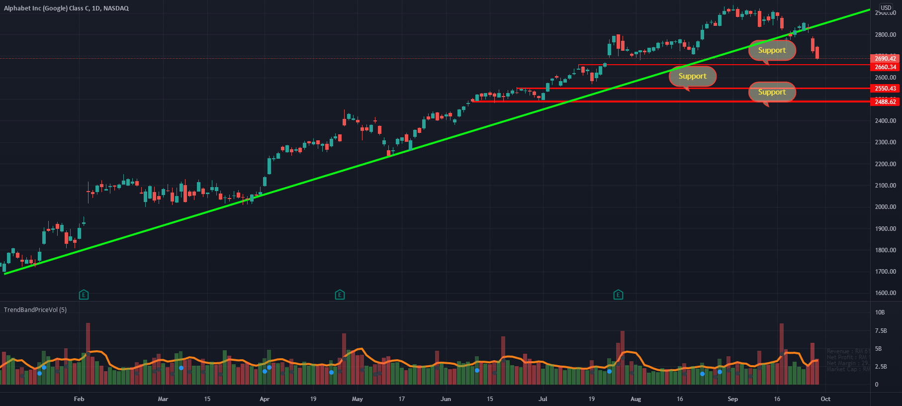Screen dimensions: 902x406
Task: Click the Apr date axis label
Action: pos(265,399)
